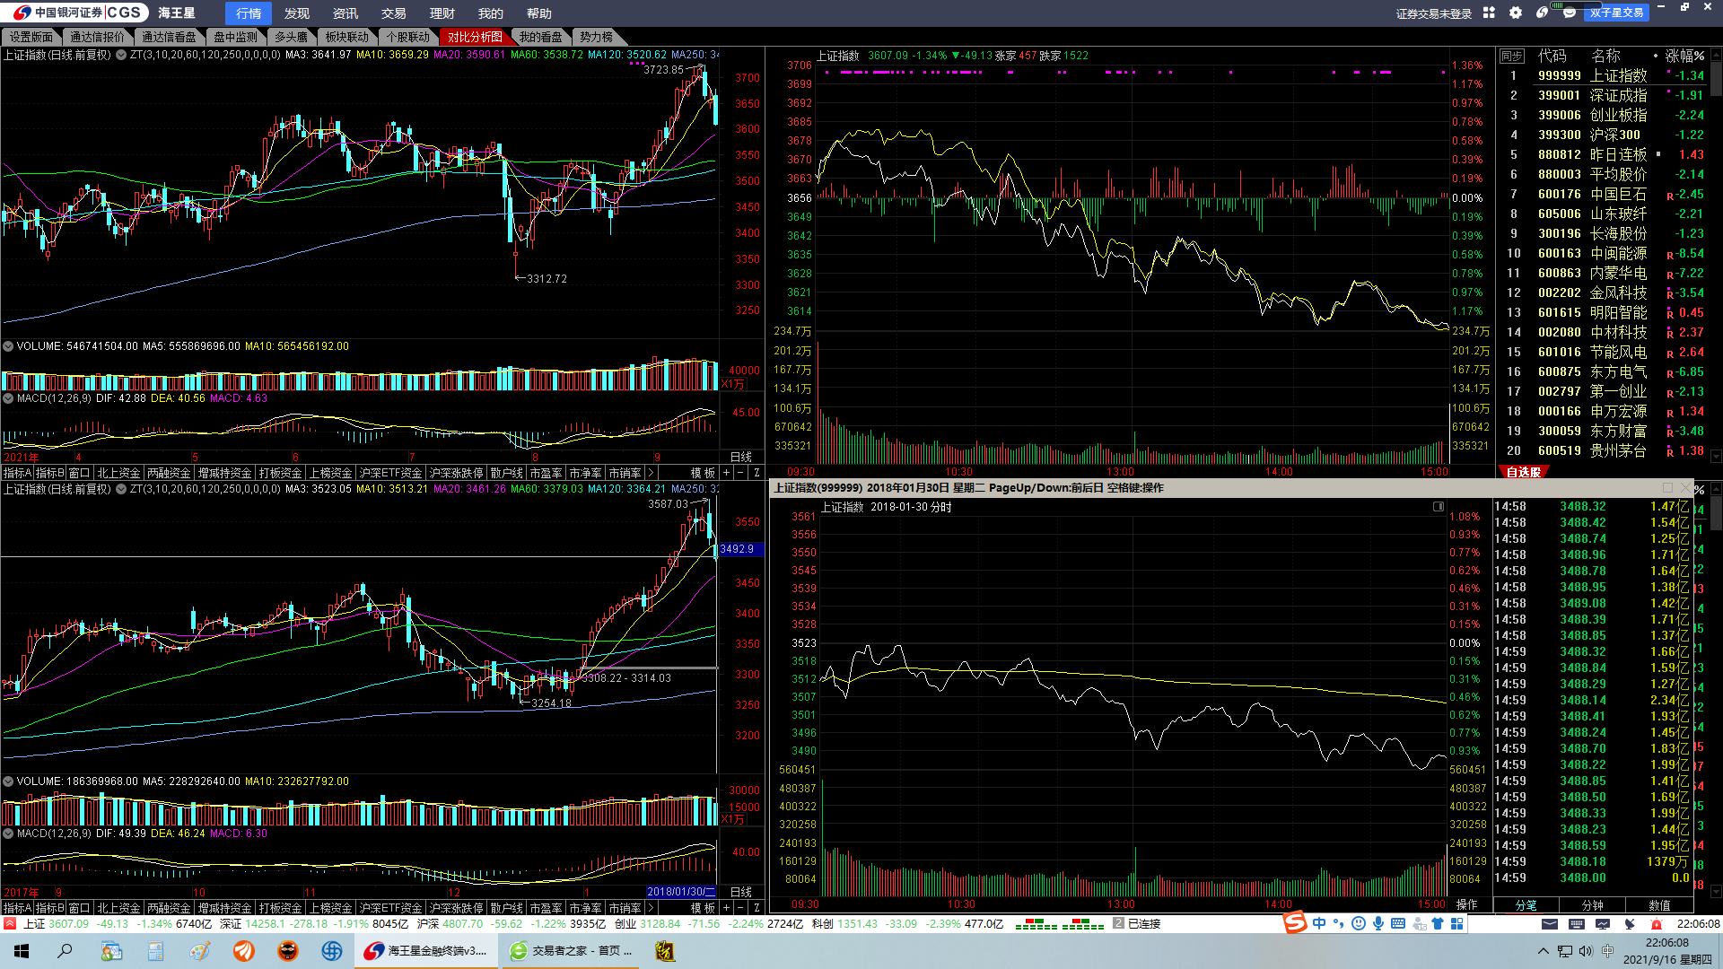
Task: Click the 北上资金 indicator button in the upper chart
Action: [118, 473]
